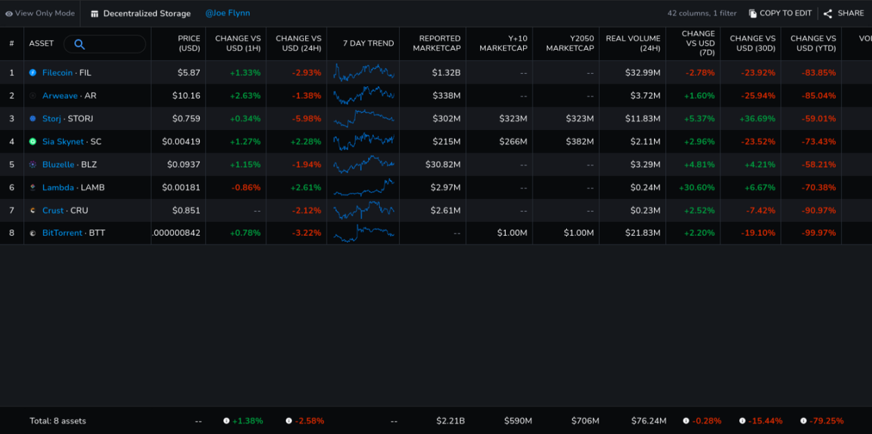Viewport: 872px width, 434px height.
Task: Sort by Change vs USD (YTD) header
Action: pos(813,43)
